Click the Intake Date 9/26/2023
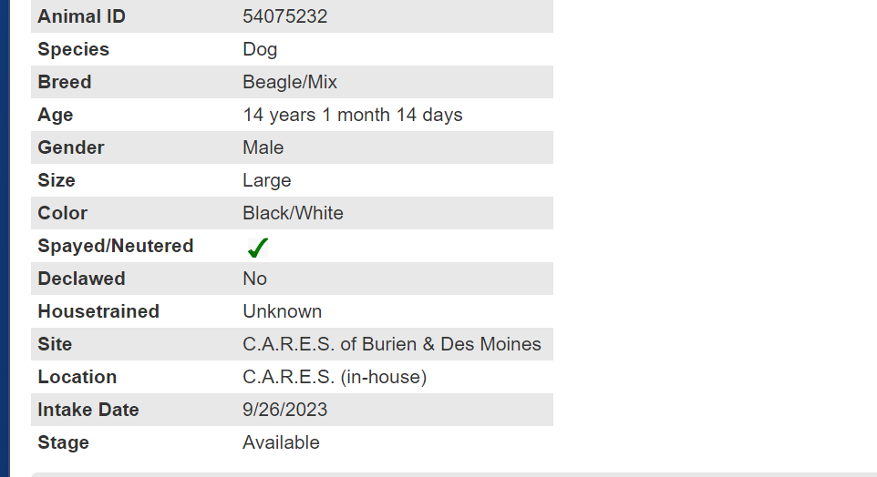This screenshot has width=877, height=477. 284,410
